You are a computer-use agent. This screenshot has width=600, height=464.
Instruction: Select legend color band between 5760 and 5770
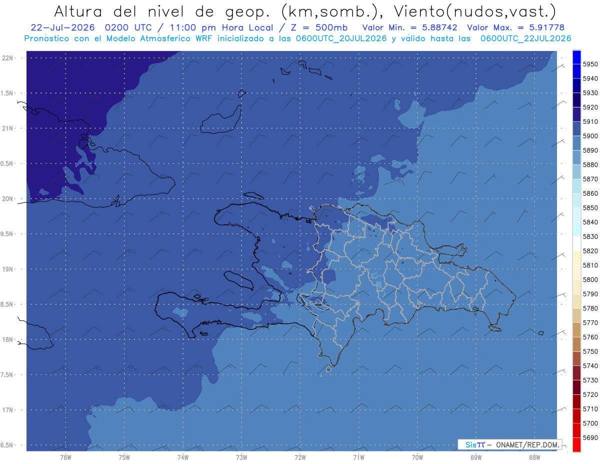576,330
